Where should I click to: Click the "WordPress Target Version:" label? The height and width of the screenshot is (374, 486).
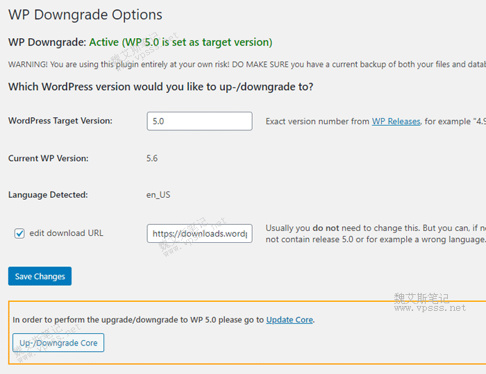point(60,121)
